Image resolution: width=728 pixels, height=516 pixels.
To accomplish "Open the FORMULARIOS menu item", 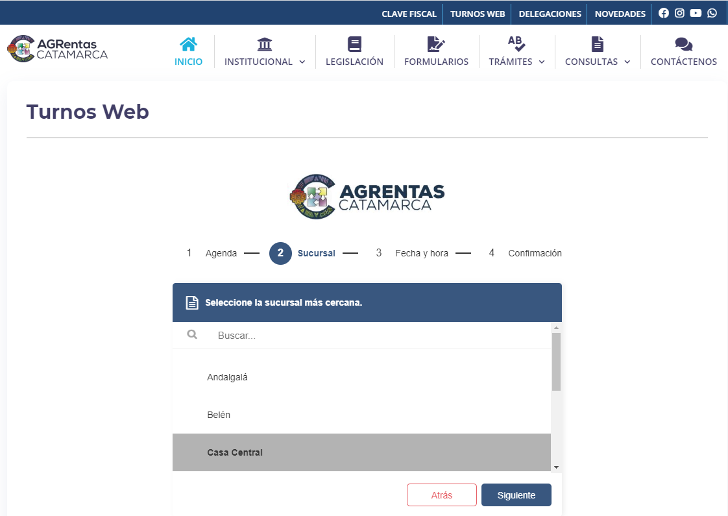I will pos(436,62).
